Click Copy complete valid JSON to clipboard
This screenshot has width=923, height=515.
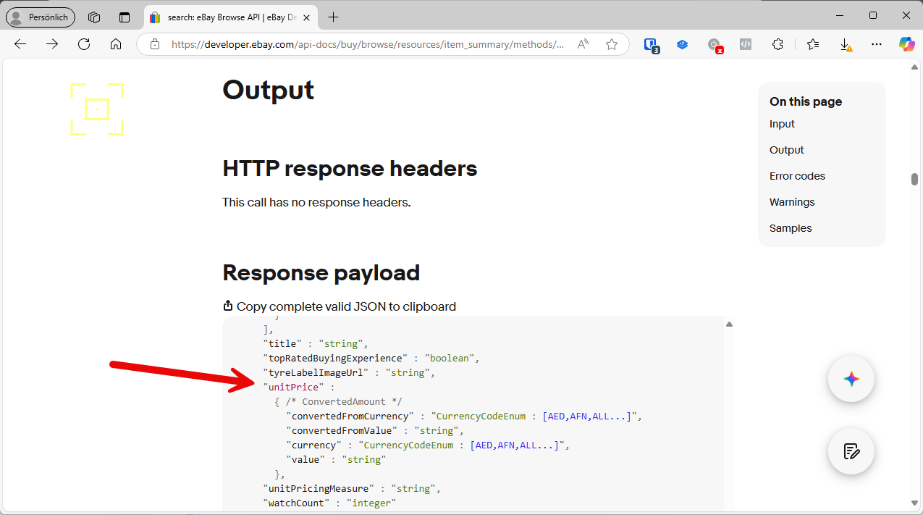click(x=346, y=306)
